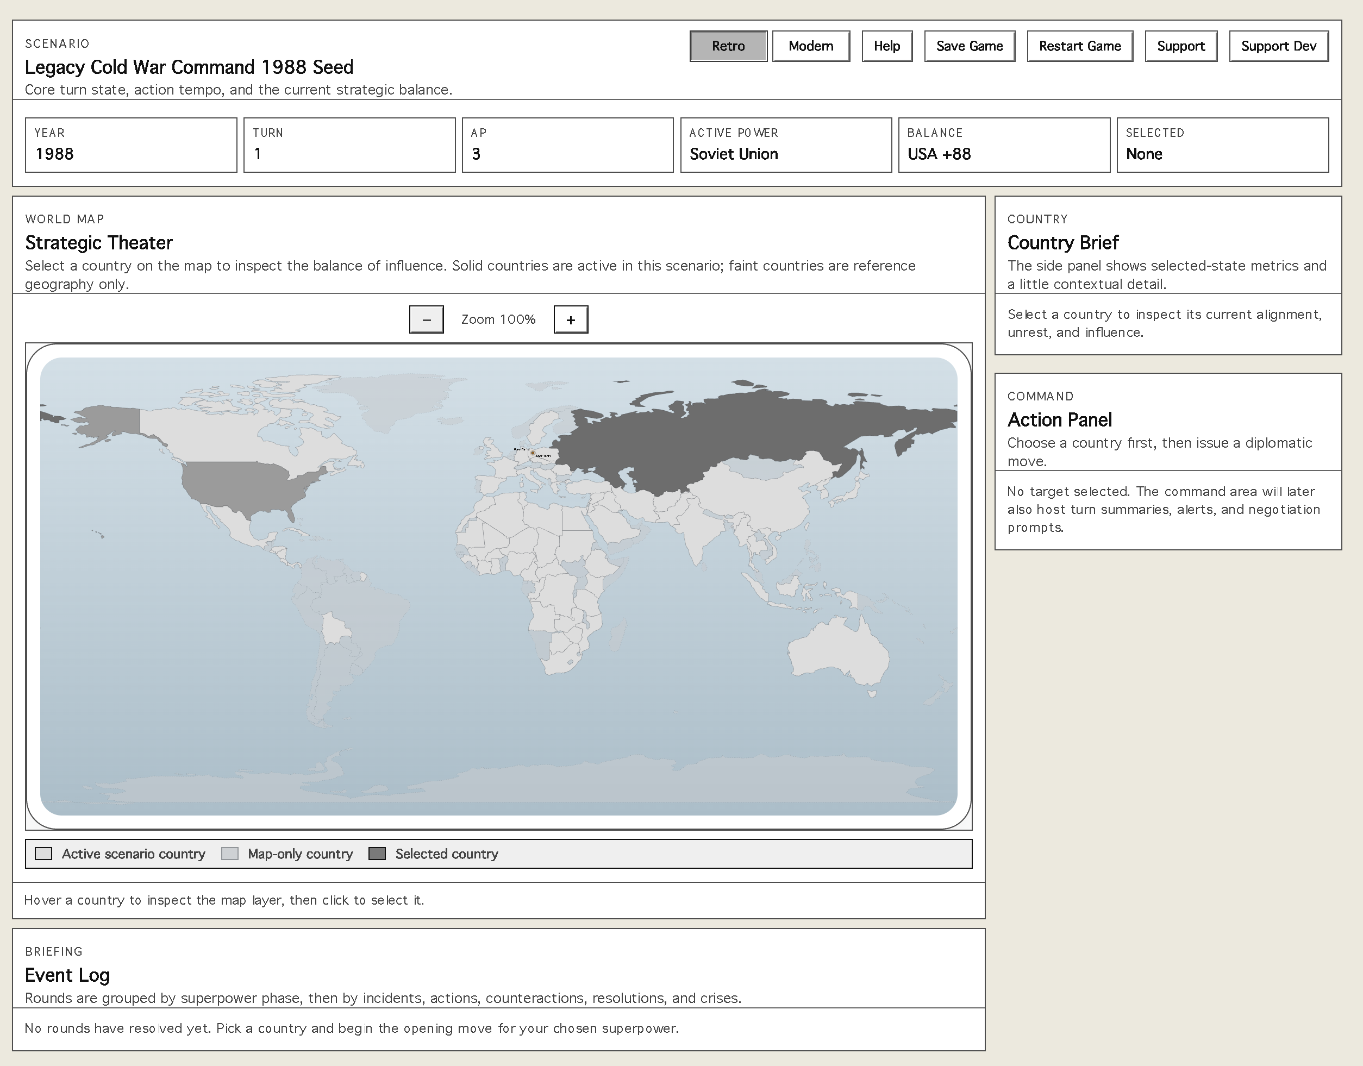Click the 'Hover a country to inspect' hint

tap(224, 900)
